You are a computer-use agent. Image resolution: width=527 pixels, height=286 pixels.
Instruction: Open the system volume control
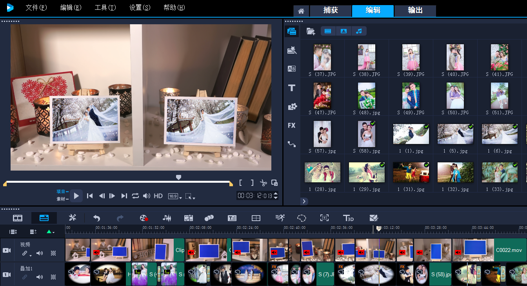(x=147, y=196)
